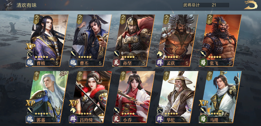Click the 蜀 faction badge on 张飞

tap(203, 63)
